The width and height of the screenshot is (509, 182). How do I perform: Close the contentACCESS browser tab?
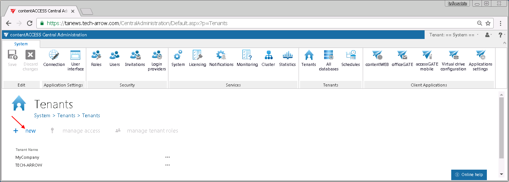pyautogui.click(x=73, y=11)
